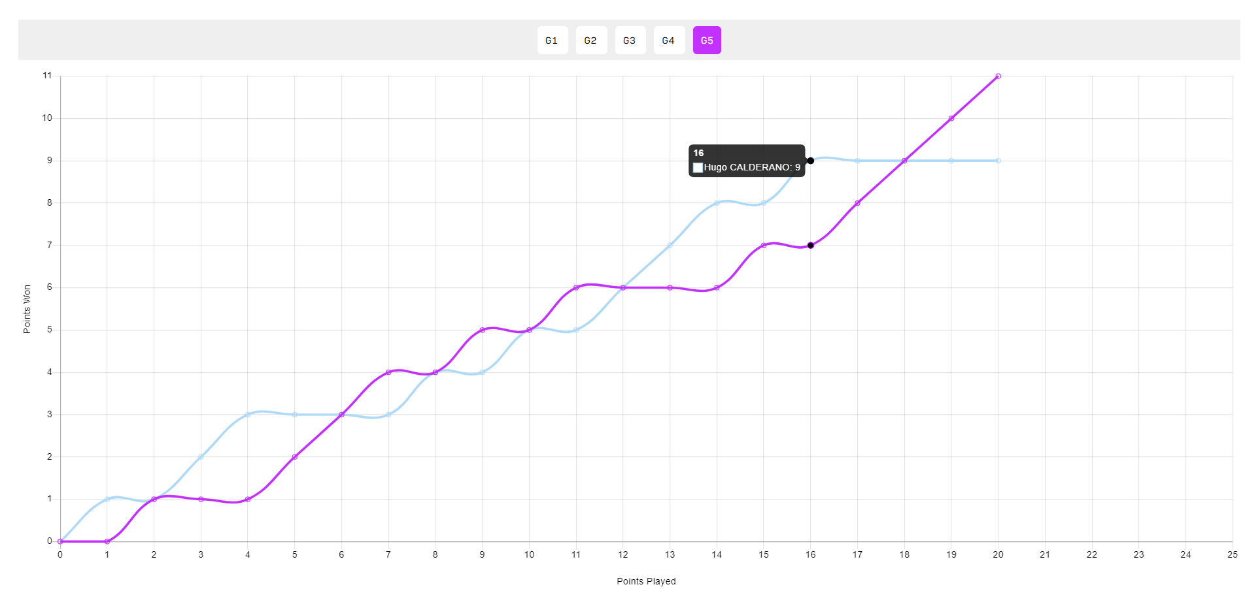1260x589 pixels.
Task: Click the 'Points Played' axis title
Action: (x=646, y=581)
